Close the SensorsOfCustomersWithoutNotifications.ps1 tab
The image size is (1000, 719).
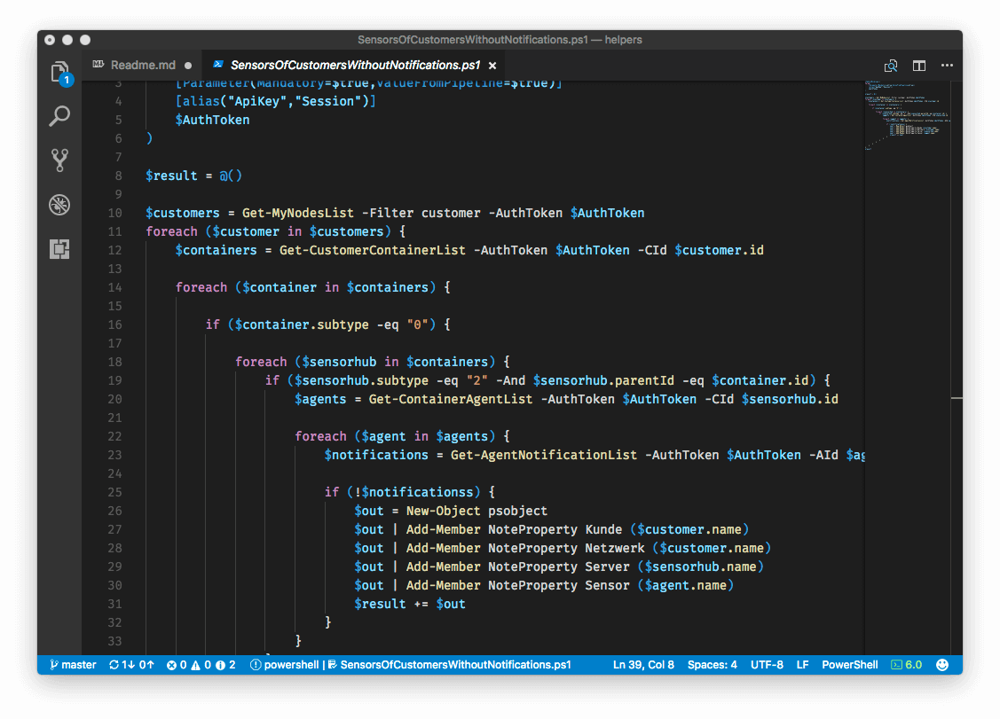tap(492, 66)
